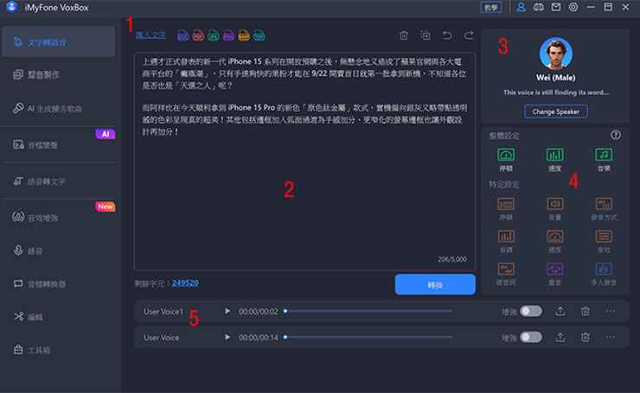Viewport: 640px width, 393px height.
Task: Click the orange file import icon
Action: tap(244, 35)
